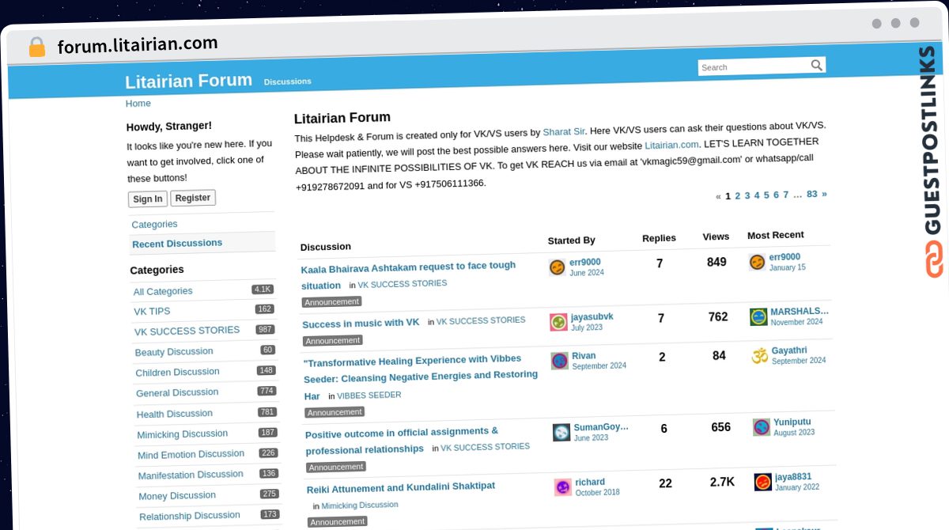Open Reiki Attunement and Kundalini Shaktipat discussion
The image size is (949, 530).
click(400, 487)
